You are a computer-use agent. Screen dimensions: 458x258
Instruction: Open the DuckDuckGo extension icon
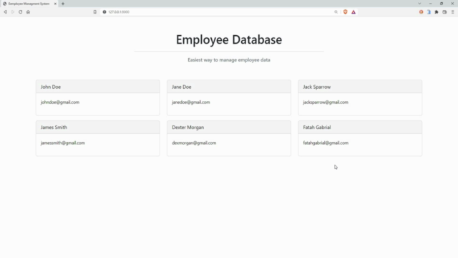pyautogui.click(x=422, y=12)
